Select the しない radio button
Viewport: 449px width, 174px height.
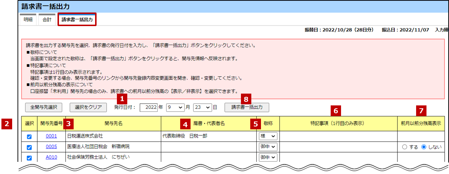click(x=424, y=147)
